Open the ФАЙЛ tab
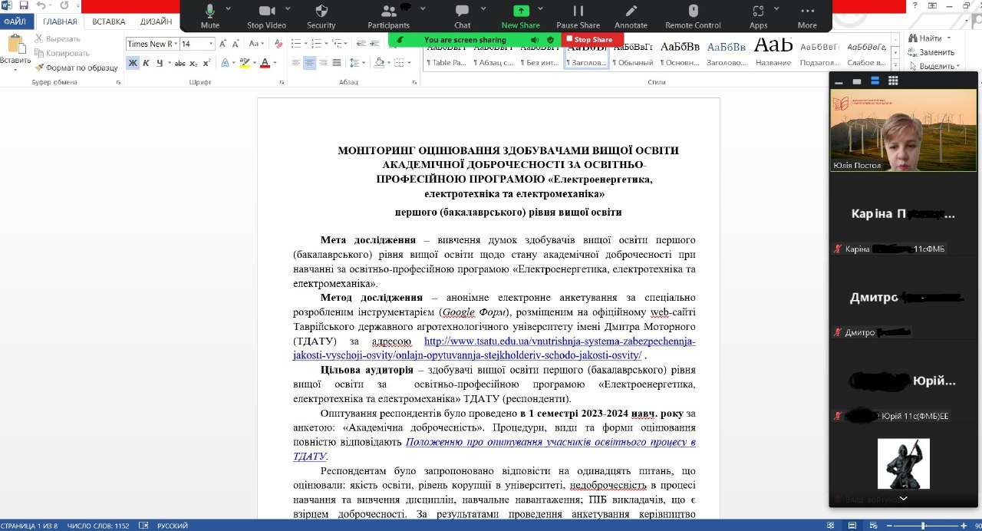 click(x=15, y=21)
